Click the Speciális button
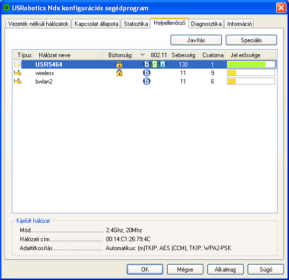Screen dimensions: 289x280 coord(251,40)
